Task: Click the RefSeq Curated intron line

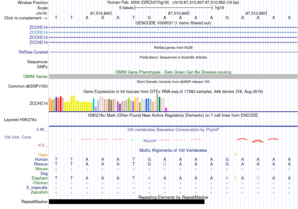Action: point(173,52)
